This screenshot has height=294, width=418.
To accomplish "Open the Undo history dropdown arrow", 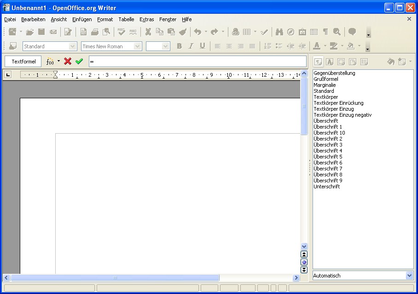I will point(206,32).
